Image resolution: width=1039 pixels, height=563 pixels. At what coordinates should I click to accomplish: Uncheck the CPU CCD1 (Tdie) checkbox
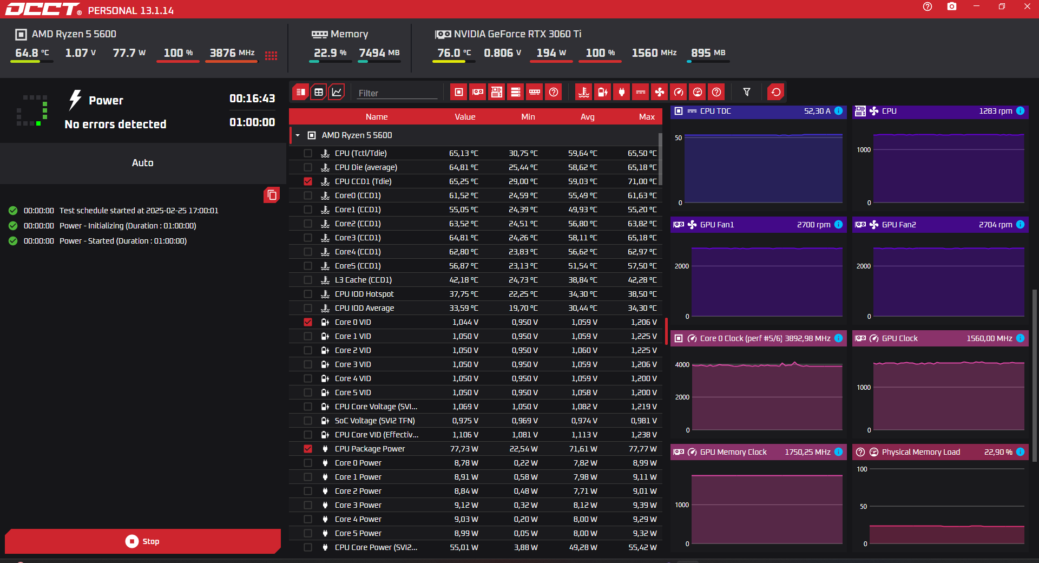click(308, 181)
